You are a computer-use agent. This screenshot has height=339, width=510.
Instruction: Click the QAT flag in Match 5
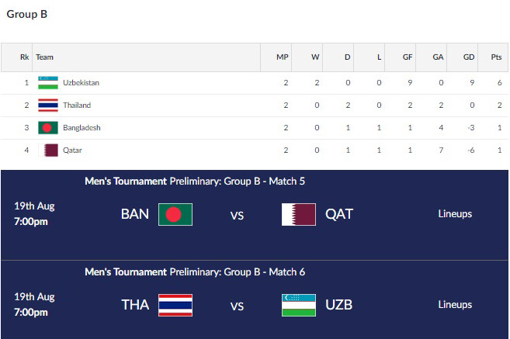(x=298, y=214)
